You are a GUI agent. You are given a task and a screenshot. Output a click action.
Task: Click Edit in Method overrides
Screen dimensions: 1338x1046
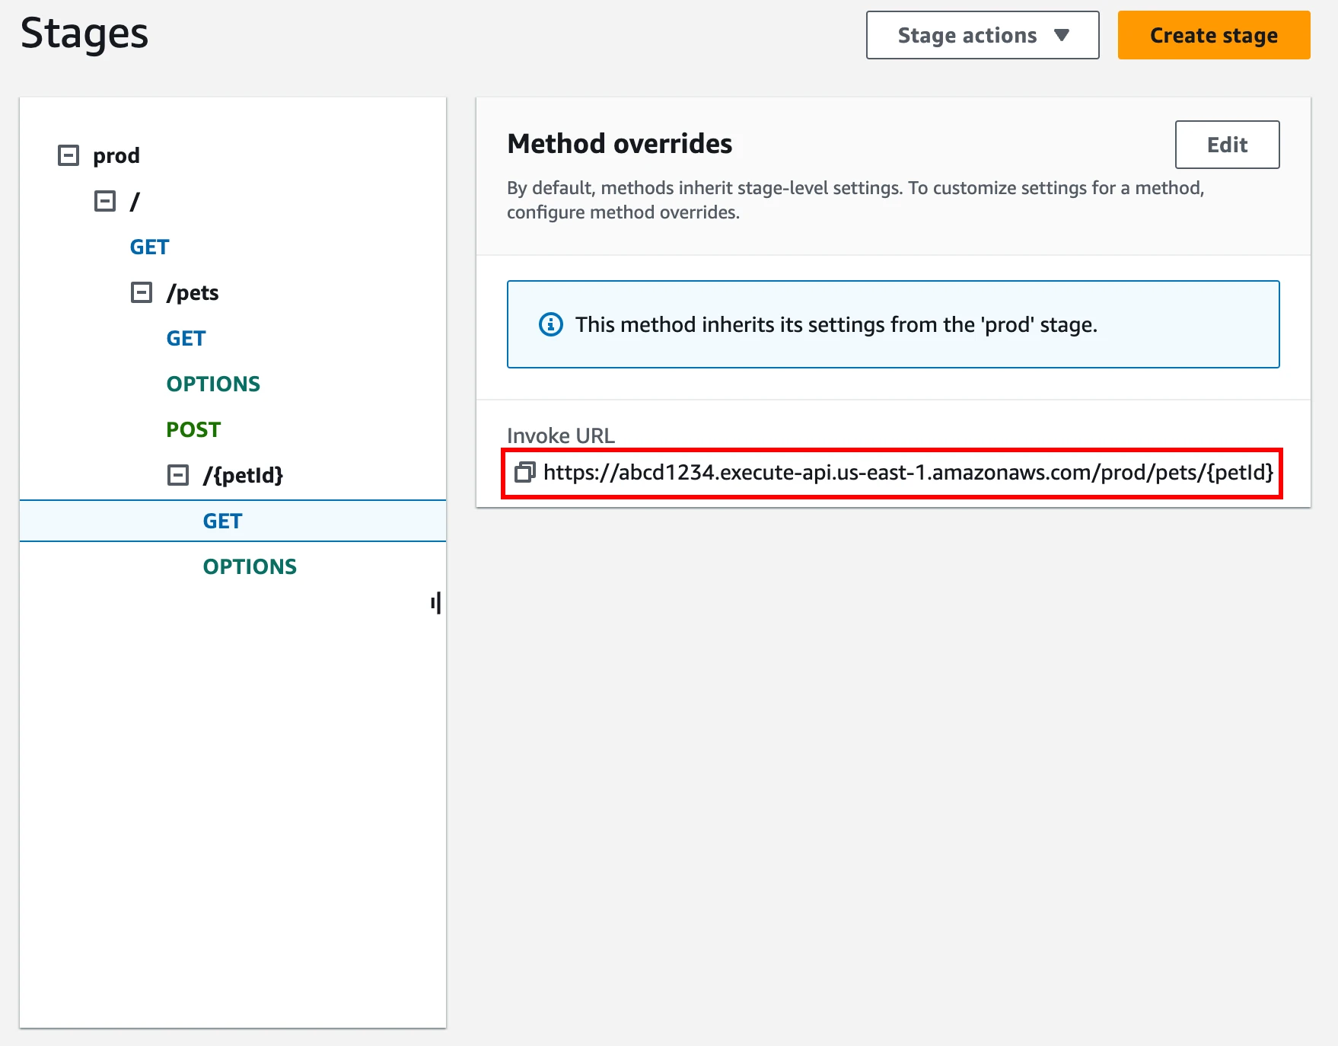(x=1227, y=145)
